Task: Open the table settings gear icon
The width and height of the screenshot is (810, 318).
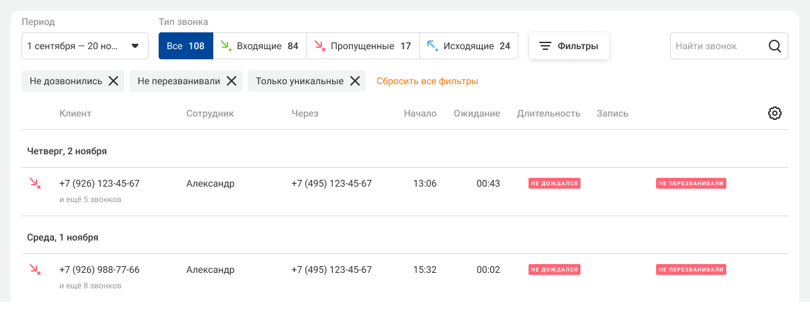Action: pos(774,113)
